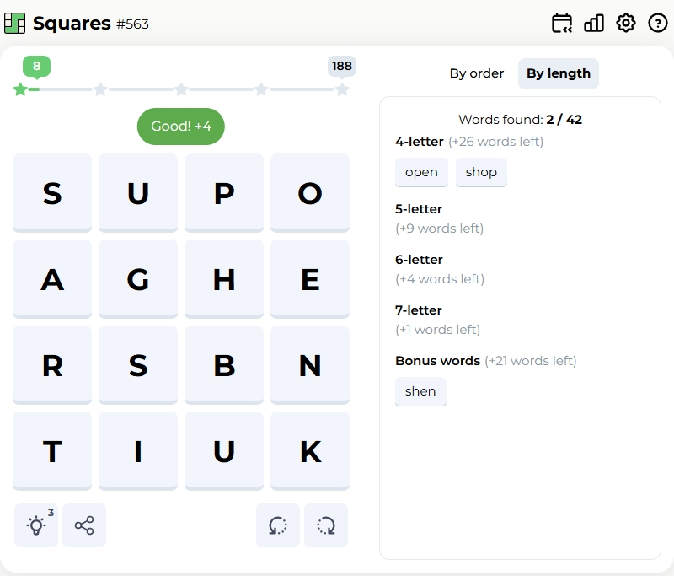Click the '+26 words left' text
The width and height of the screenshot is (674, 576).
(496, 142)
